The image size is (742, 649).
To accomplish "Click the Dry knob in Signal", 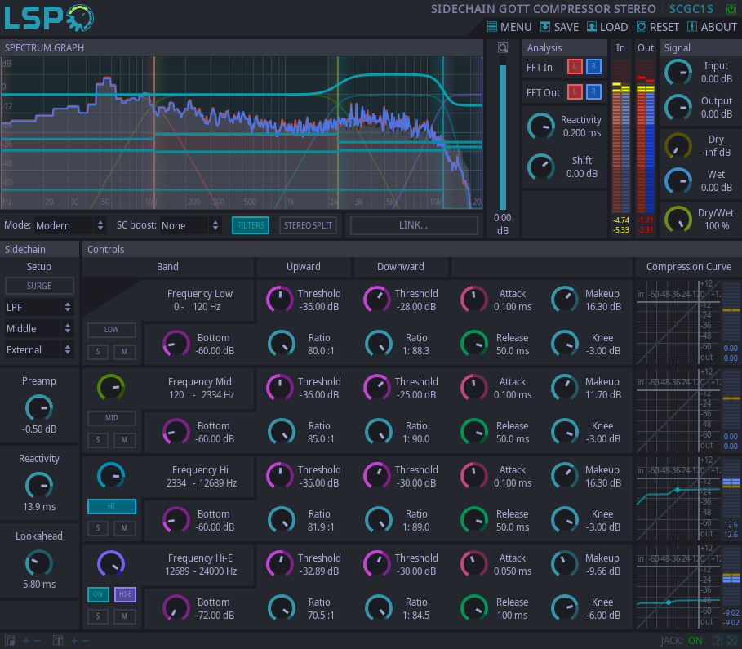I will (x=678, y=146).
